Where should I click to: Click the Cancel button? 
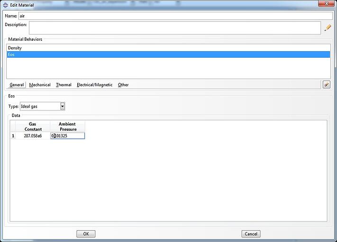(x=251, y=234)
